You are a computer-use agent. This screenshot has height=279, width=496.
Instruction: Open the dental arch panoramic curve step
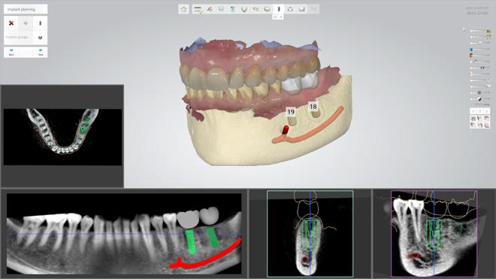click(244, 9)
